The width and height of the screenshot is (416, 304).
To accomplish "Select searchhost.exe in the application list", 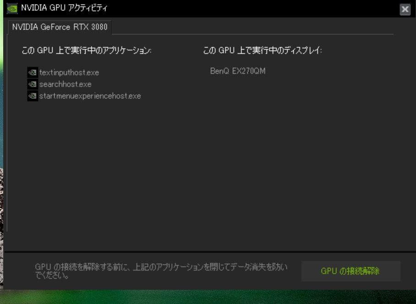I will point(65,84).
